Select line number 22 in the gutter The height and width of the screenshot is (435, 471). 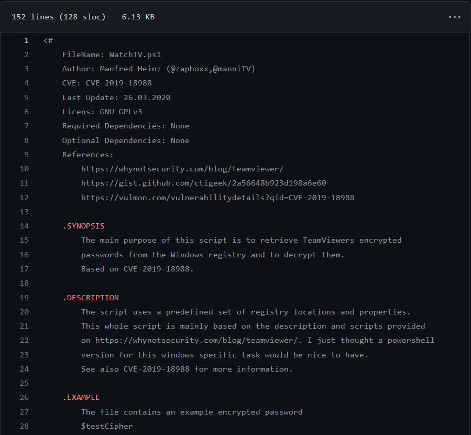[24, 340]
